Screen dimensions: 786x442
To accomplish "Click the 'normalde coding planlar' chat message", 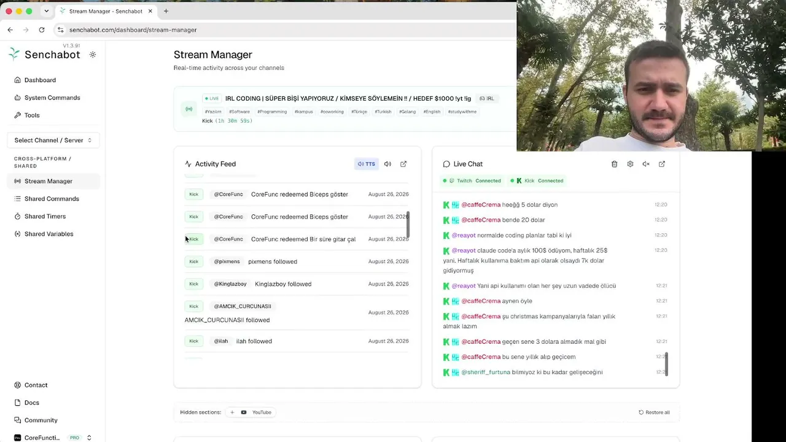I will click(524, 235).
